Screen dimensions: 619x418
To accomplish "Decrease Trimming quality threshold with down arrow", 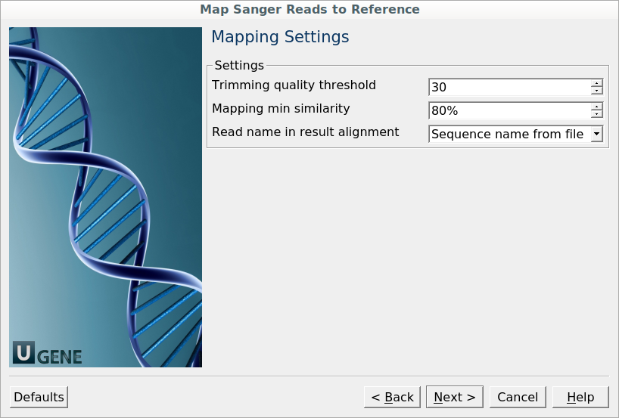I will [x=596, y=91].
